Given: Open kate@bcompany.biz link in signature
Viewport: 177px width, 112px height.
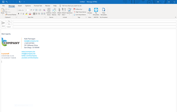Looking at the screenshot, I should point(31,41).
